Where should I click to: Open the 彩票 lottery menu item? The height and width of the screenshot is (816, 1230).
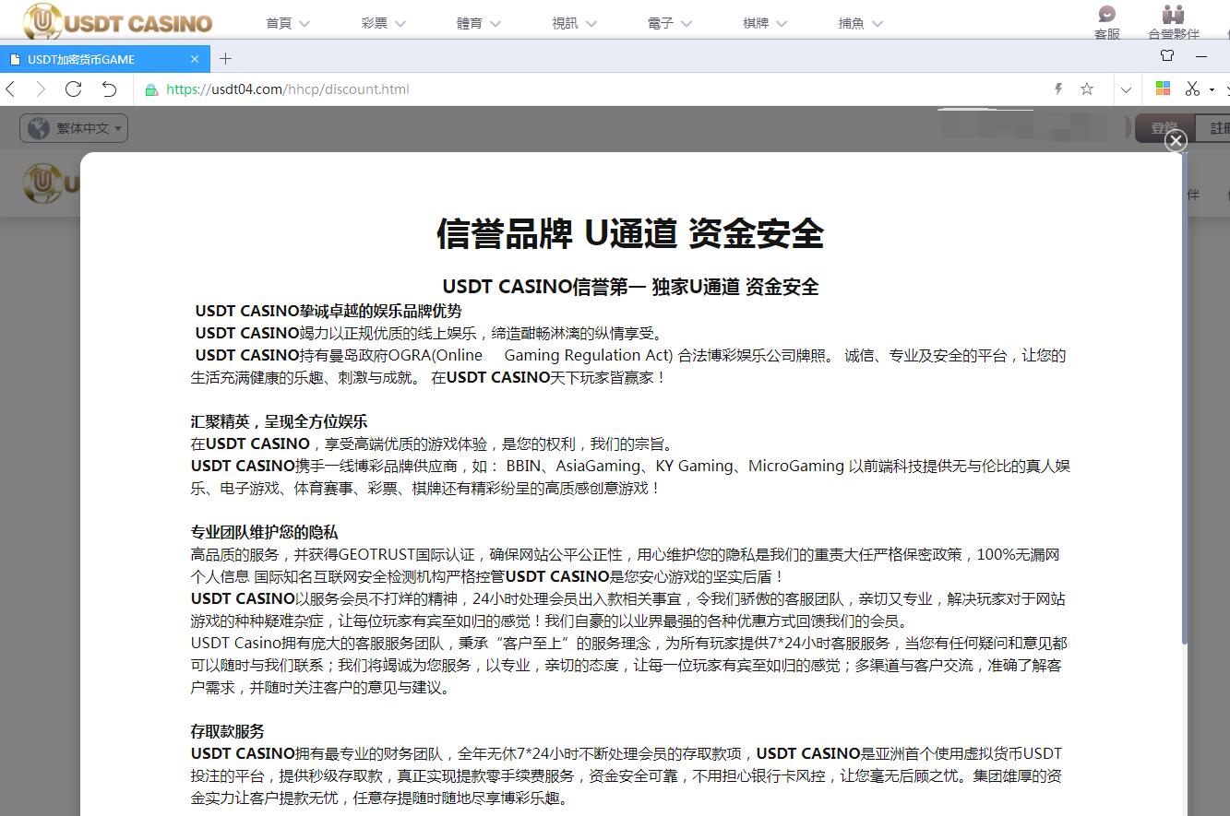click(x=375, y=24)
